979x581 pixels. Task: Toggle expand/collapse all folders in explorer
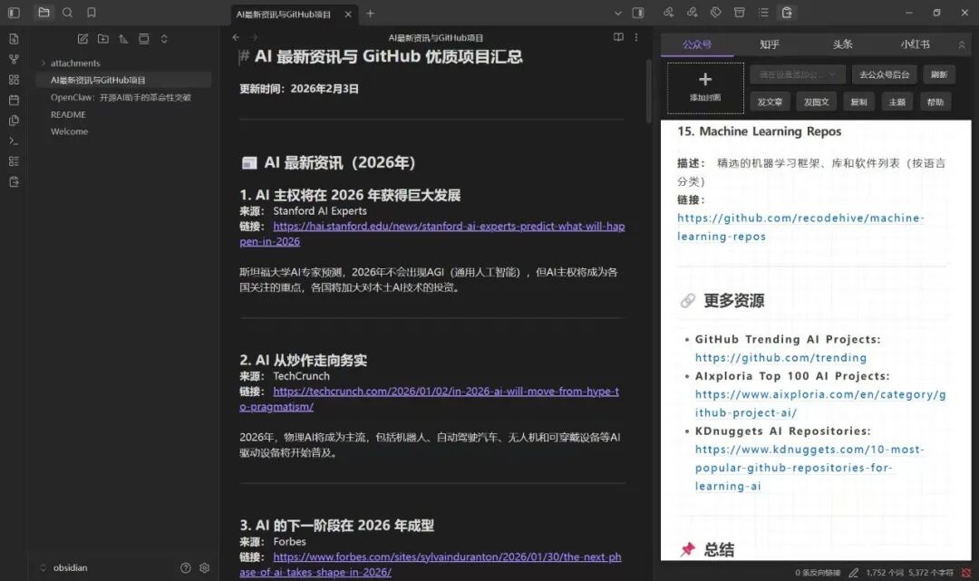pos(164,40)
